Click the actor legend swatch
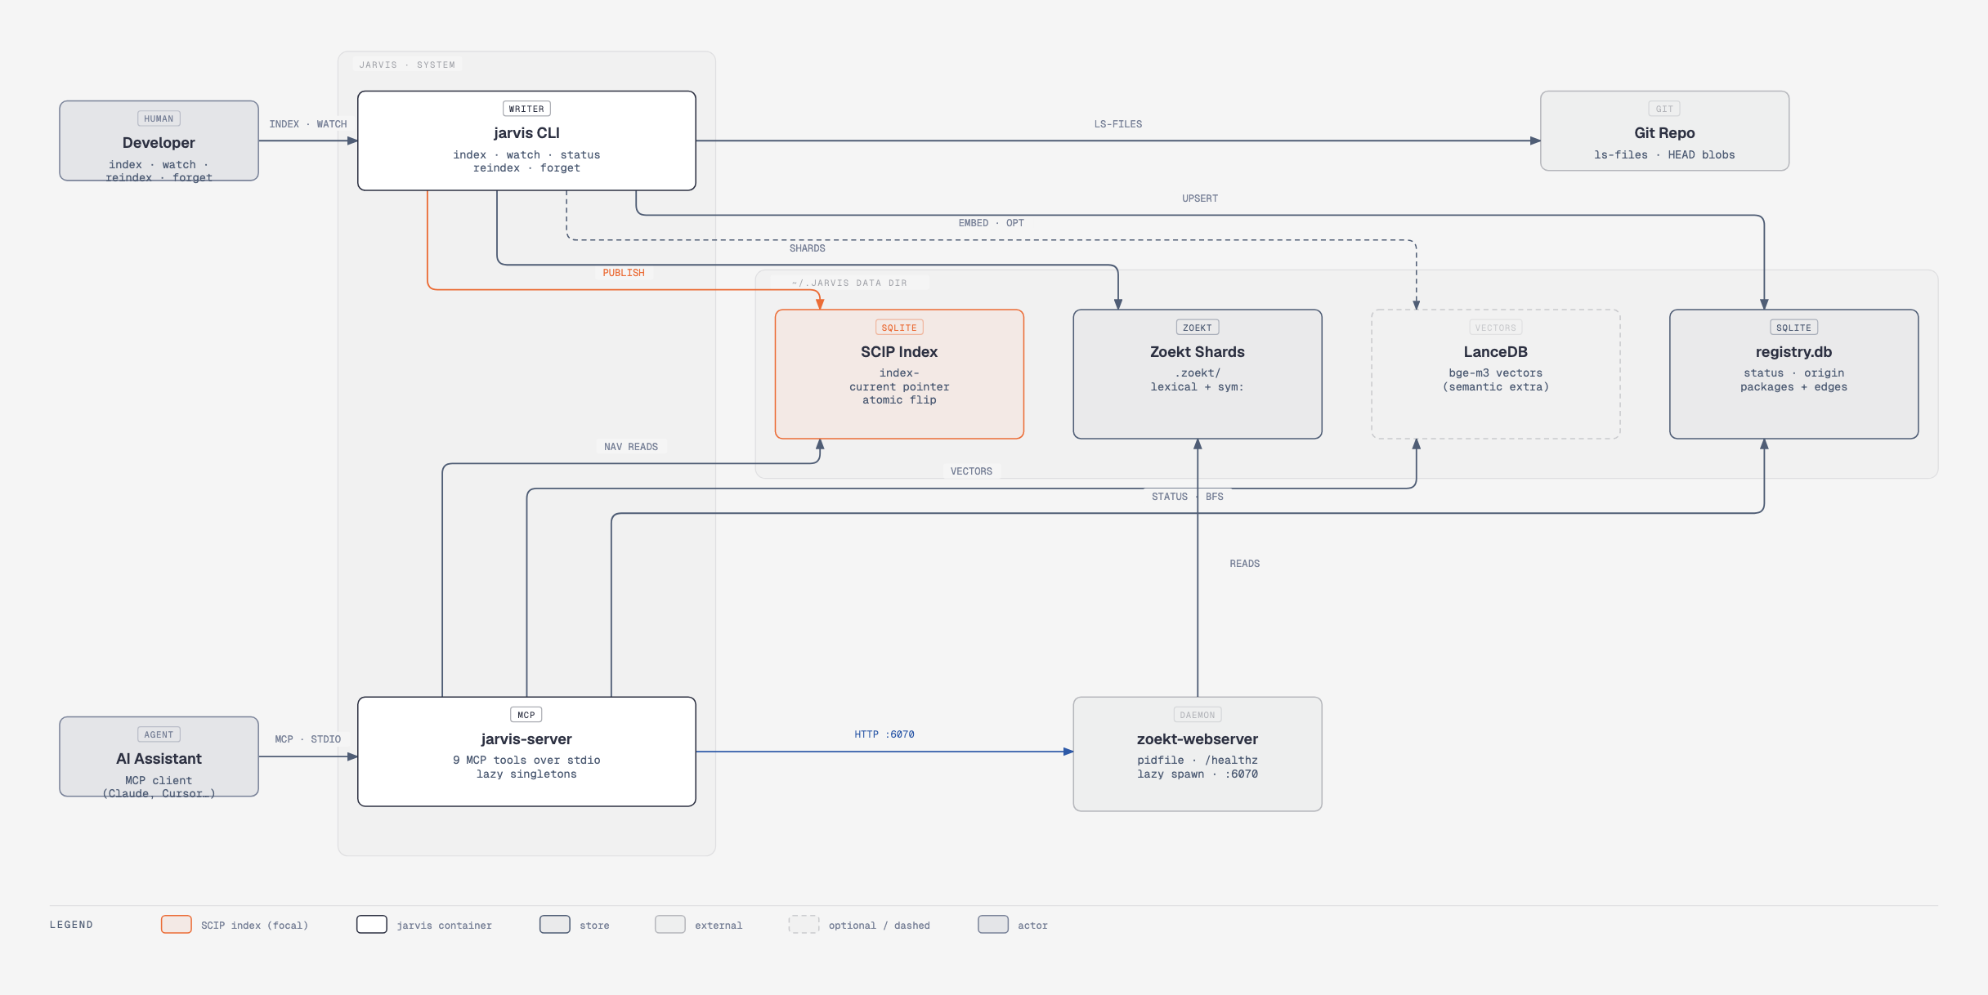 click(x=993, y=925)
